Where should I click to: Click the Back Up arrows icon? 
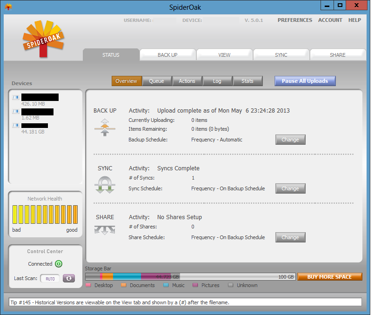105,127
